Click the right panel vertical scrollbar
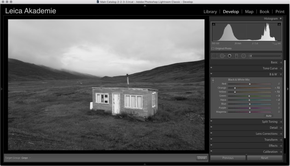 (x=285, y=99)
